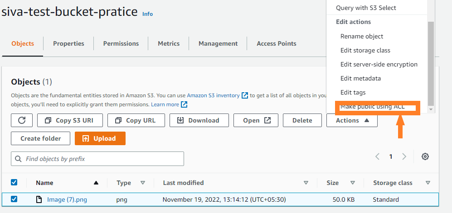Image resolution: width=452 pixels, height=213 pixels.
Task: Open the Management tab
Action: 218,44
